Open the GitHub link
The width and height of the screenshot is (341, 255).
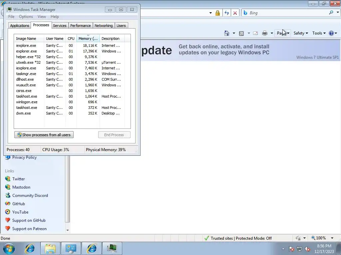point(19,204)
